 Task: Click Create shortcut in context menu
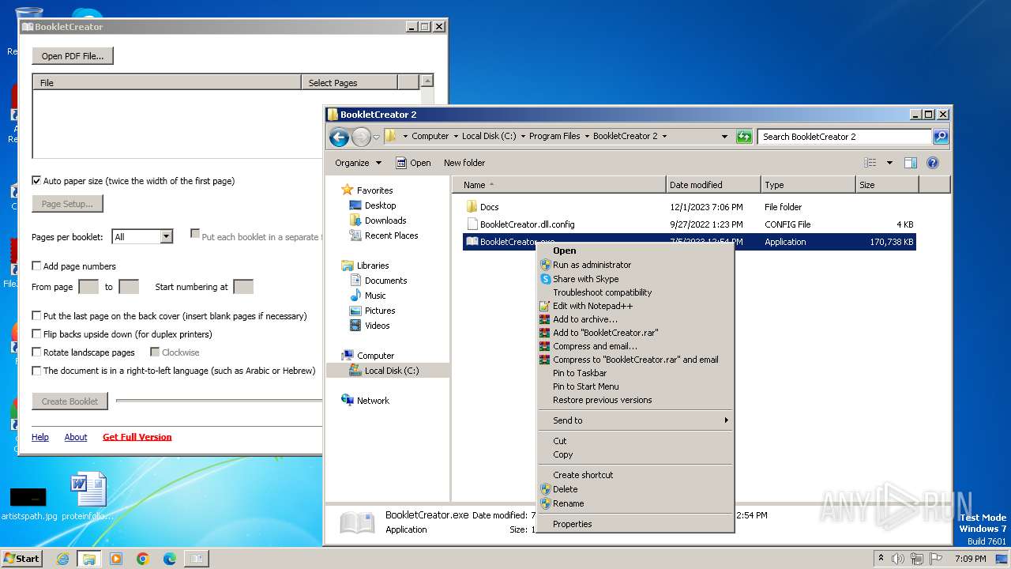point(635,475)
